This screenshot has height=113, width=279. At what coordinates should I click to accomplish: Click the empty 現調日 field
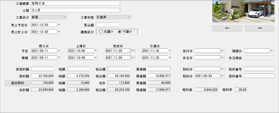coord(257,51)
